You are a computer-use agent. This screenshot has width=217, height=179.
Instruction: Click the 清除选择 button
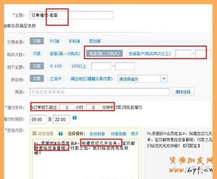coord(183,92)
